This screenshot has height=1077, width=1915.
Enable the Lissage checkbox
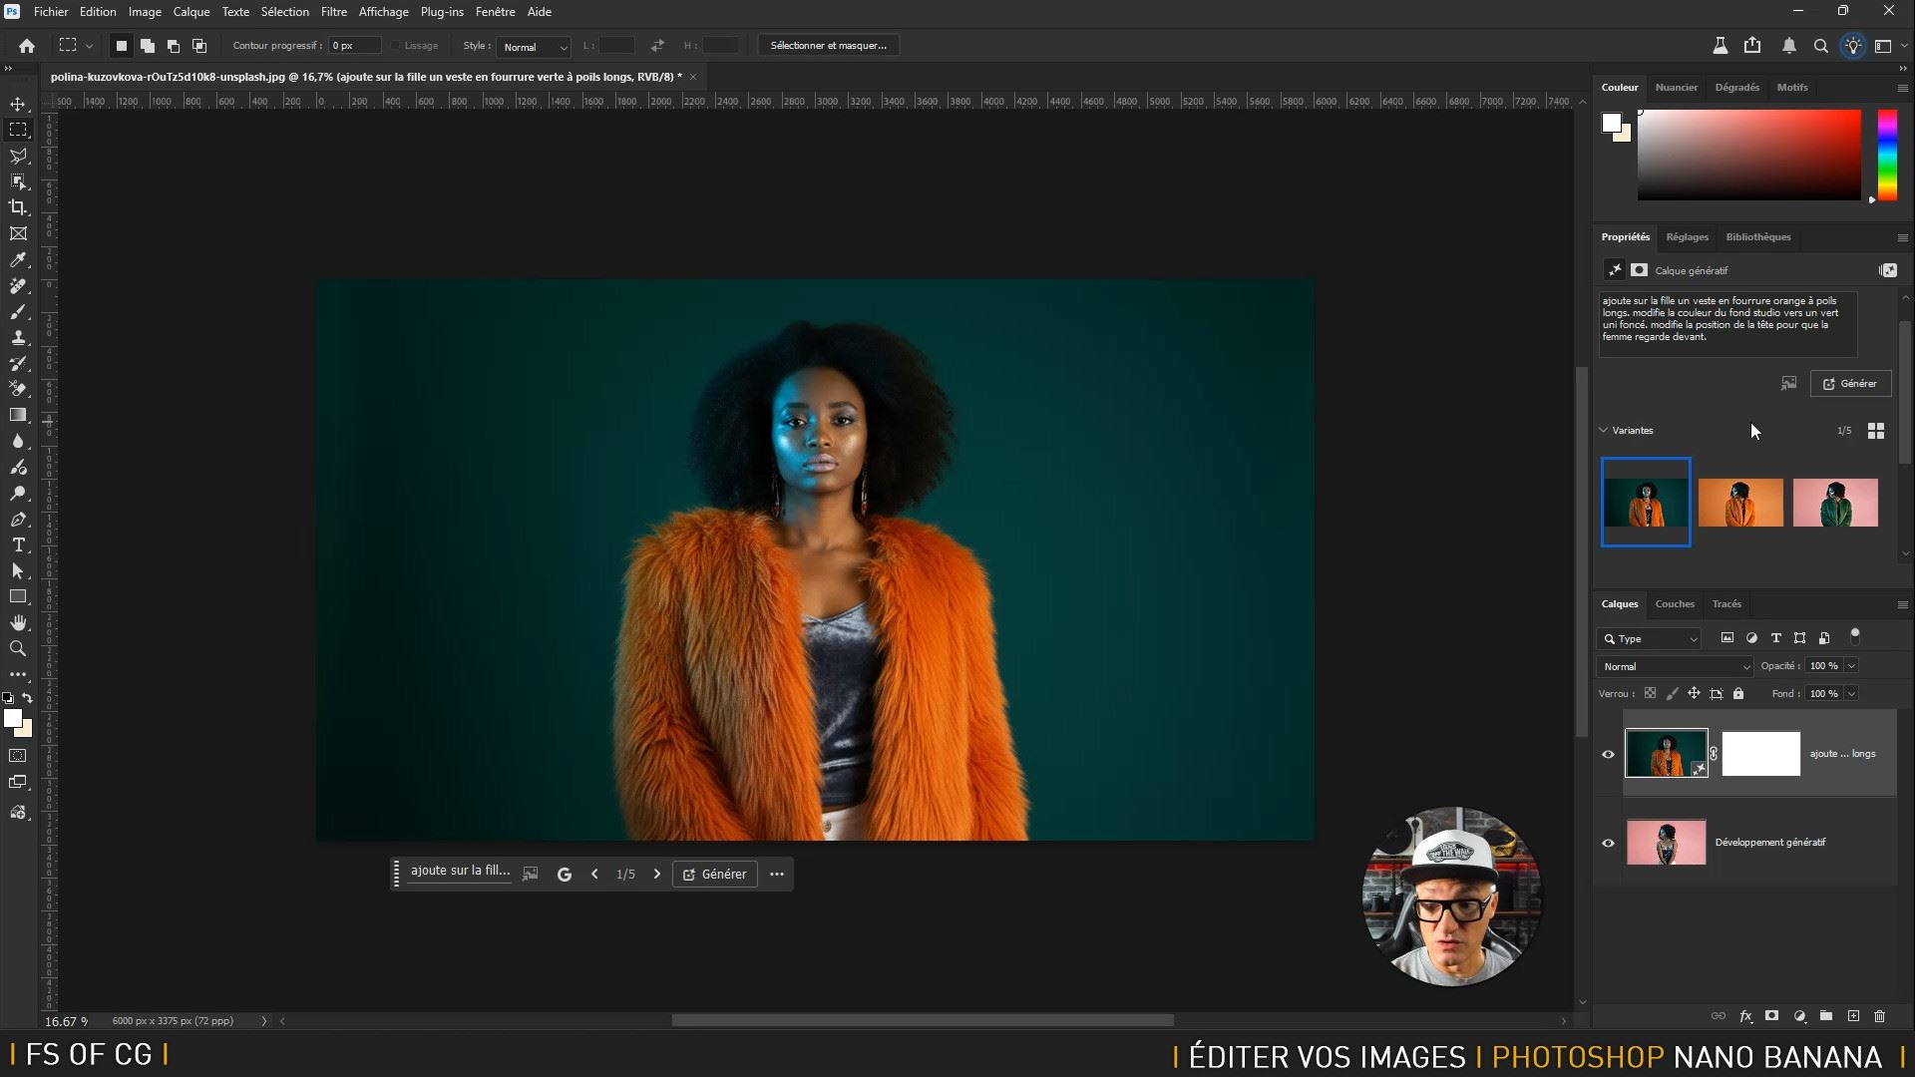(x=395, y=46)
